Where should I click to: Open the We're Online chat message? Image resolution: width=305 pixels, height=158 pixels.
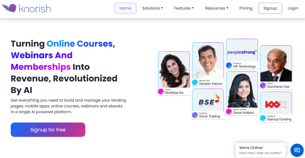[260, 150]
